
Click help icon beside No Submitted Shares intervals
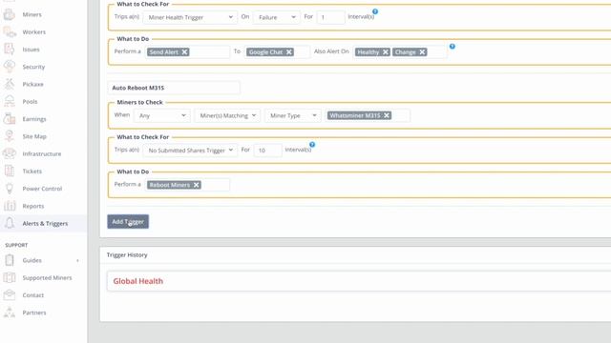click(312, 145)
